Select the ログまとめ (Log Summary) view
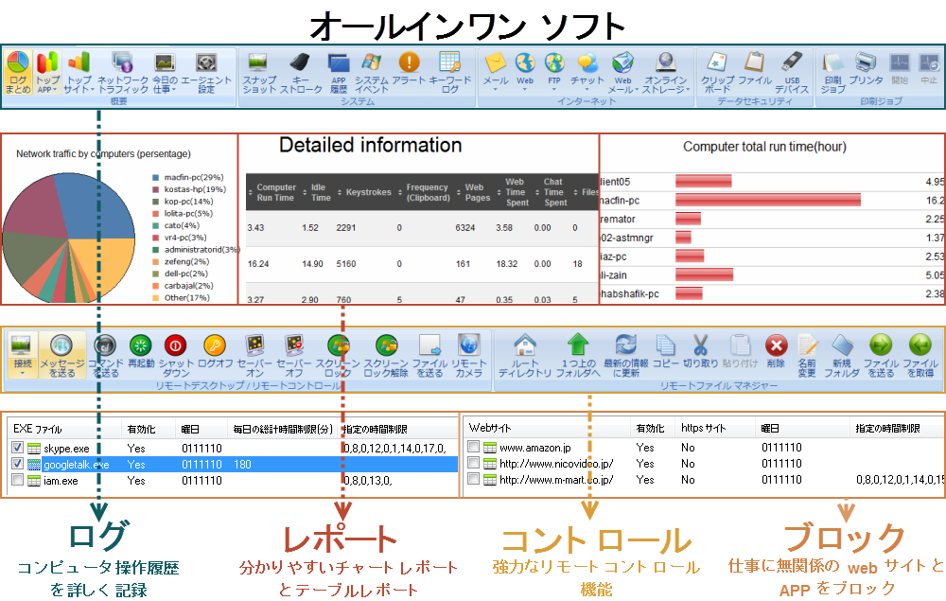This screenshot has width=946, height=601. (18, 72)
